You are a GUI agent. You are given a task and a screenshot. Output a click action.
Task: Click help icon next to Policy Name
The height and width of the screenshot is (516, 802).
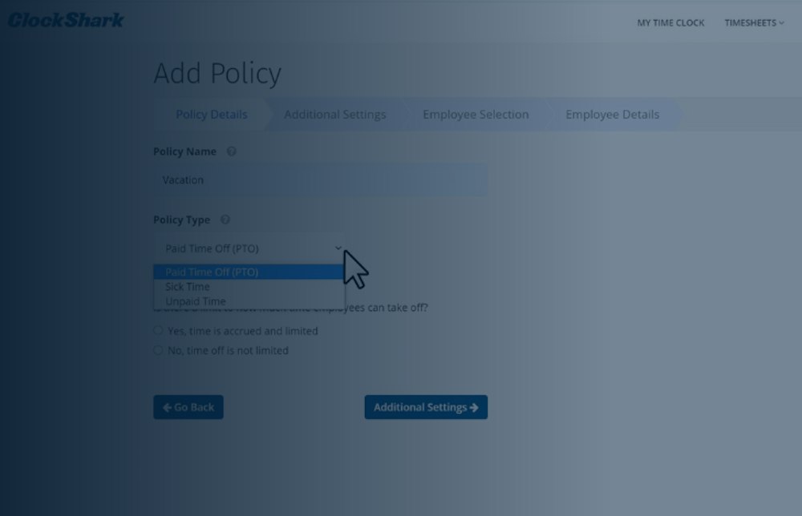[231, 151]
